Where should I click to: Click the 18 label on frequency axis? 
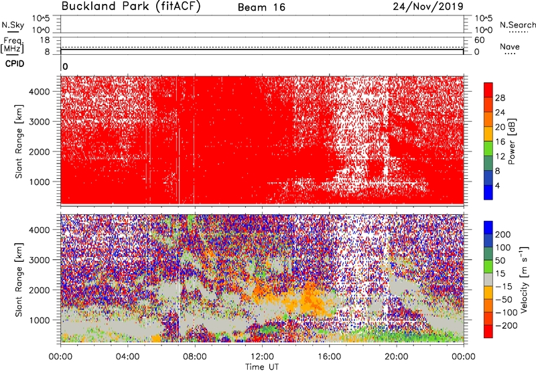pyautogui.click(x=45, y=40)
